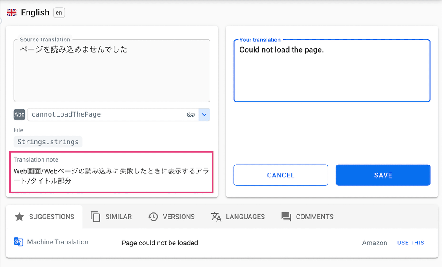Click the en language code badge
The width and height of the screenshot is (442, 267).
59,12
